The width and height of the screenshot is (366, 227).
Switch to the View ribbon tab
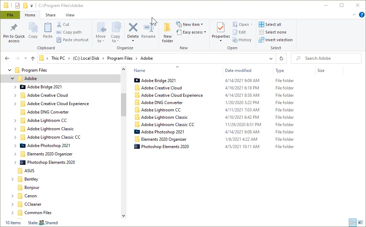[70, 15]
